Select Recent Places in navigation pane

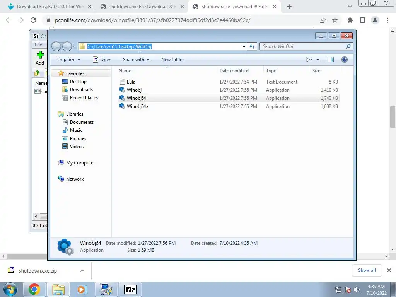(x=84, y=97)
